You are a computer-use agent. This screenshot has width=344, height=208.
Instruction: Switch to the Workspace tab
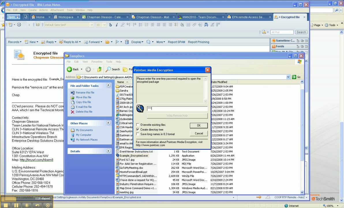tap(66, 17)
